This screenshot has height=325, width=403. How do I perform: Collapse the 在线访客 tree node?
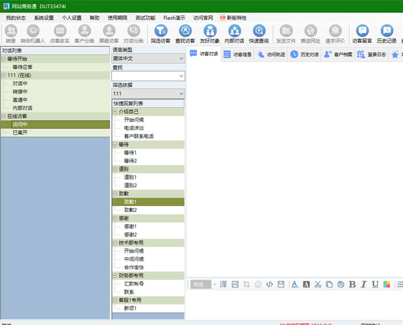3,116
